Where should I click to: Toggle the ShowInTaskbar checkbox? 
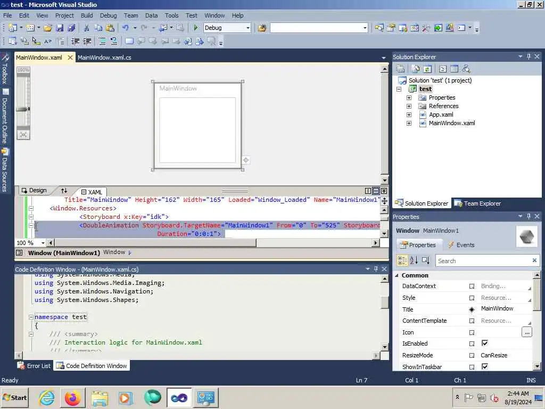click(484, 366)
